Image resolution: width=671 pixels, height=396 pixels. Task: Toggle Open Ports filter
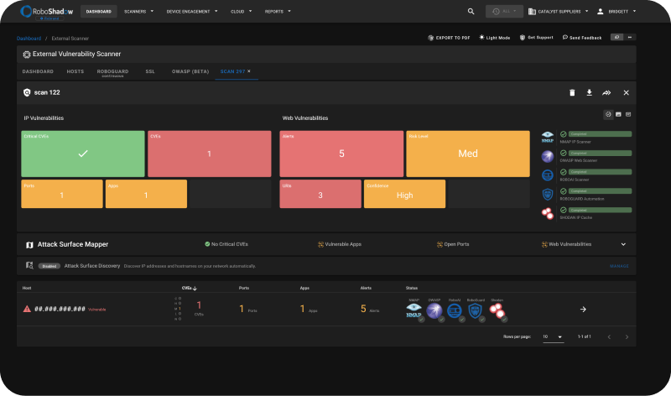(x=454, y=244)
